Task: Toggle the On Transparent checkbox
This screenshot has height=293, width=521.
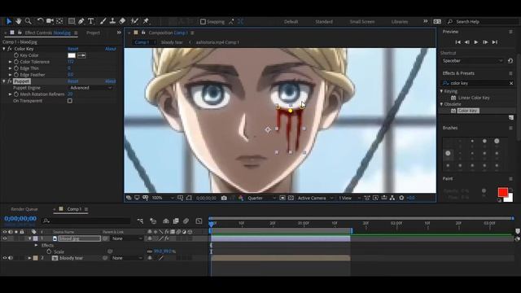Action: [x=70, y=101]
